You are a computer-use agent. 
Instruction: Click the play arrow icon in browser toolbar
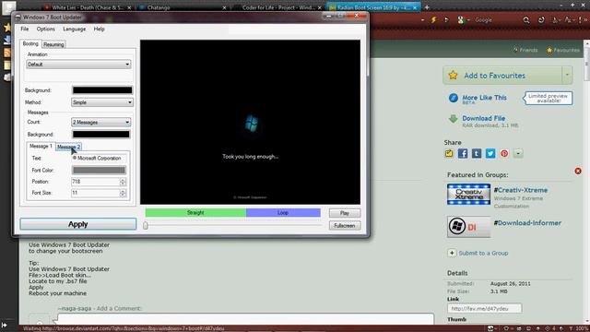tap(446, 19)
